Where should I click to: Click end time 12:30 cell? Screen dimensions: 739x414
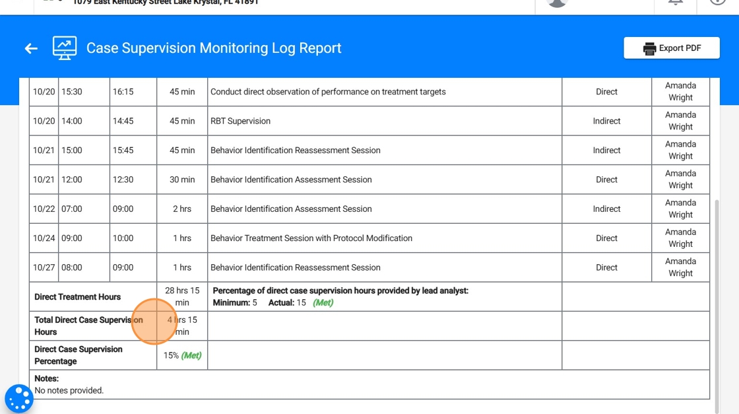tap(133, 180)
